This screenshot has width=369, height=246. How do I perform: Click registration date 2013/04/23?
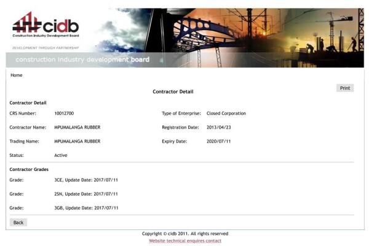pos(218,127)
